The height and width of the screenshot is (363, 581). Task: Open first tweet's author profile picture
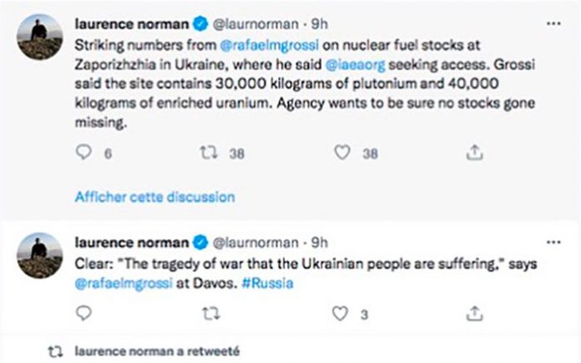(x=38, y=37)
